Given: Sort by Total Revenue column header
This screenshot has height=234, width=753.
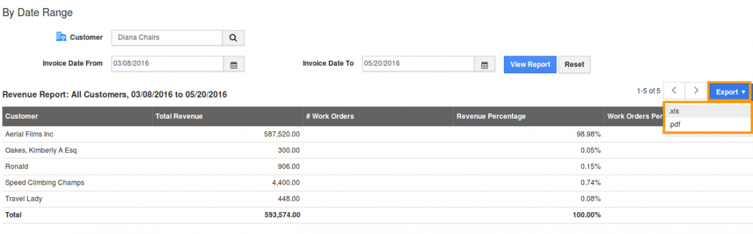Looking at the screenshot, I should (228, 116).
